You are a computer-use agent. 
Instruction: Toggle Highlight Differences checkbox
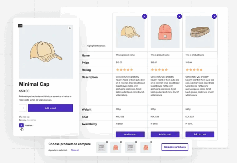point(83,46)
